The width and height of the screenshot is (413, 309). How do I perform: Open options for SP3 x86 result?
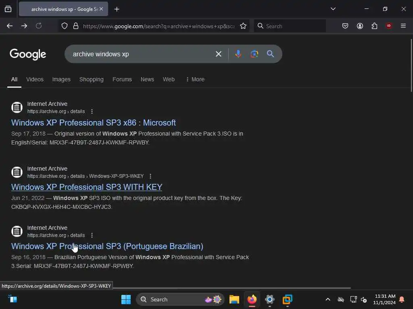pyautogui.click(x=92, y=111)
